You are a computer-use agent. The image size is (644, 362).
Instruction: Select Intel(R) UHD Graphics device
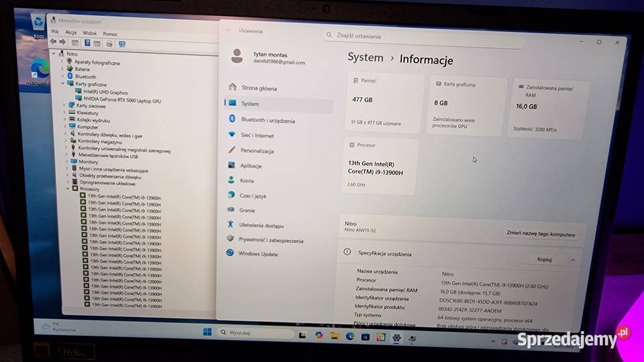[x=105, y=93]
